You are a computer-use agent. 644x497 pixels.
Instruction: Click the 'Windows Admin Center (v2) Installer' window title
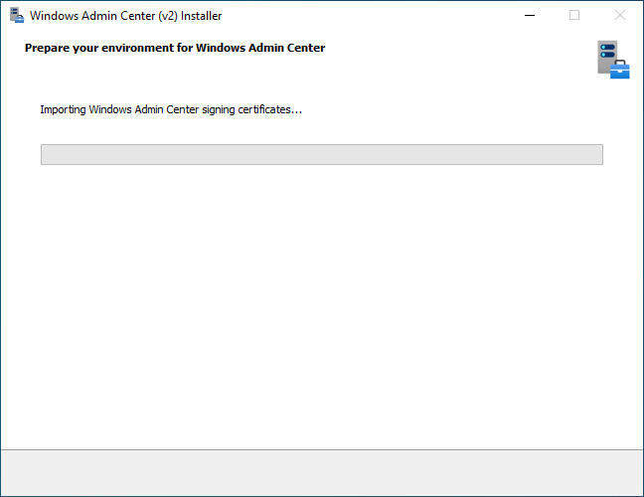(125, 16)
